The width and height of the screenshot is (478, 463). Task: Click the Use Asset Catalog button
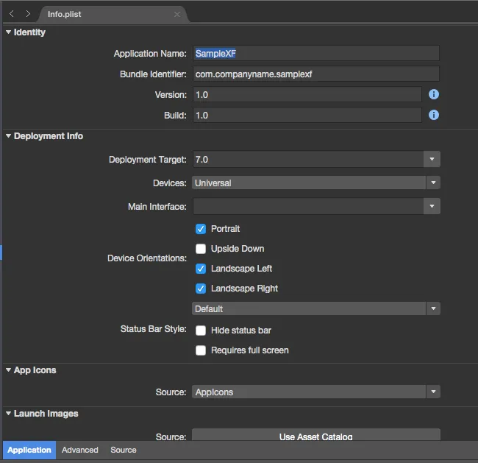pyautogui.click(x=315, y=437)
